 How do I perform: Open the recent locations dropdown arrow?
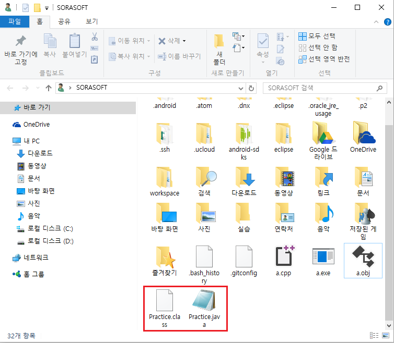[x=38, y=88]
